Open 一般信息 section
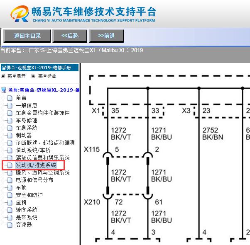 point(27,105)
